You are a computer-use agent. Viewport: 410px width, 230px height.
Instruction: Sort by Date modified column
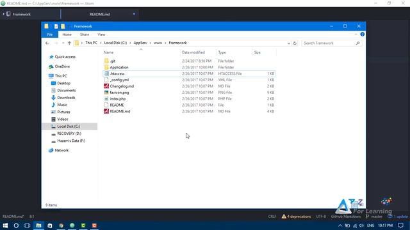click(193, 52)
